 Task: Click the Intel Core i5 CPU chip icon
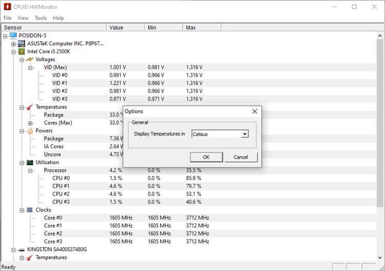[x=22, y=51]
